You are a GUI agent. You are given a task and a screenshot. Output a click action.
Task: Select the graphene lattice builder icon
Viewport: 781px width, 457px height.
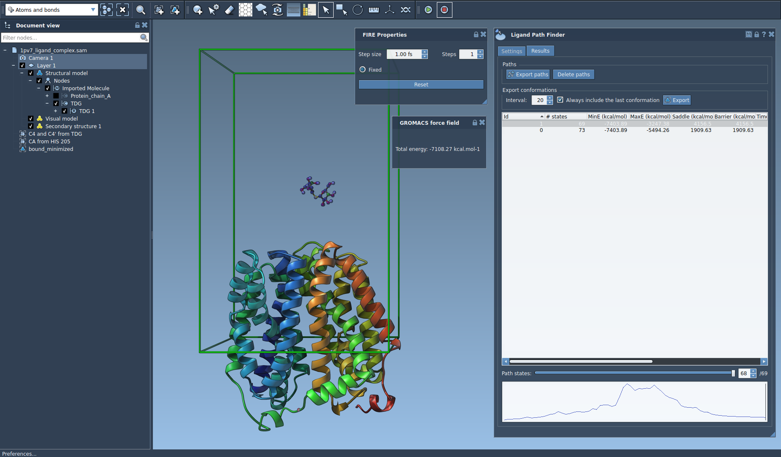tap(245, 10)
